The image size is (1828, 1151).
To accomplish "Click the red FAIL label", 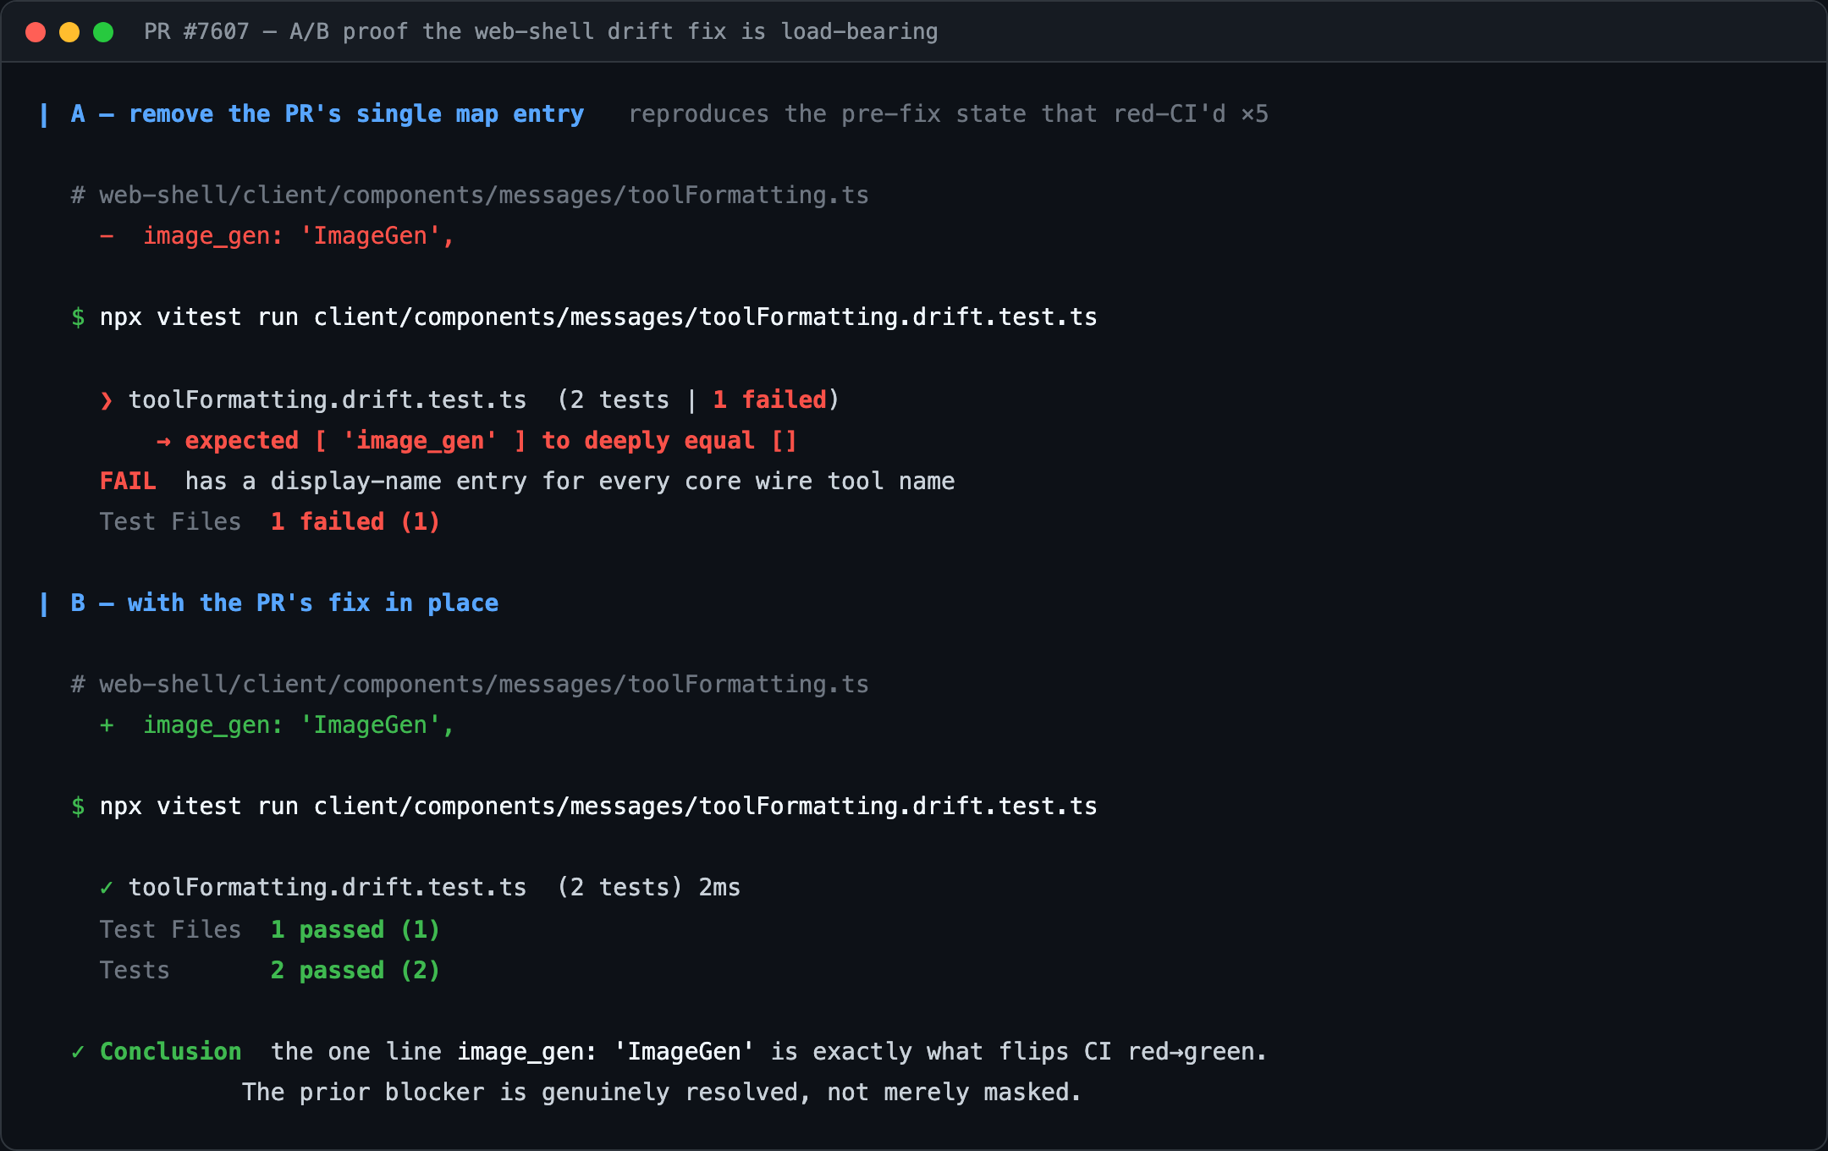I will point(128,482).
